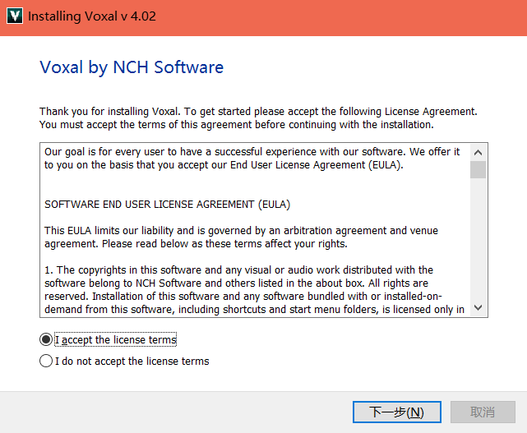Click the "SOFTWARE END USER LICENSE AGREEMENT" line
This screenshot has height=433, width=527.
point(168,205)
